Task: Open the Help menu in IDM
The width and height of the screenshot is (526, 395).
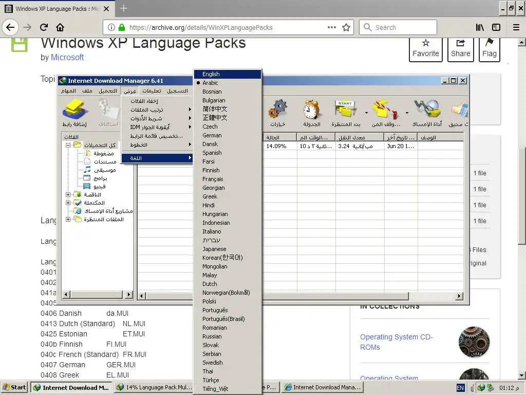Action: click(152, 91)
